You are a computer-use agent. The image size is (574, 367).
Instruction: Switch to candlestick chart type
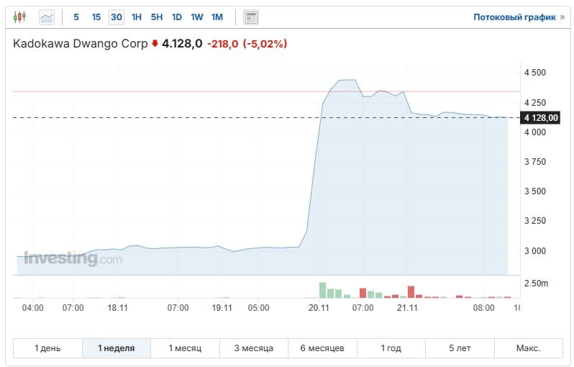(x=20, y=17)
